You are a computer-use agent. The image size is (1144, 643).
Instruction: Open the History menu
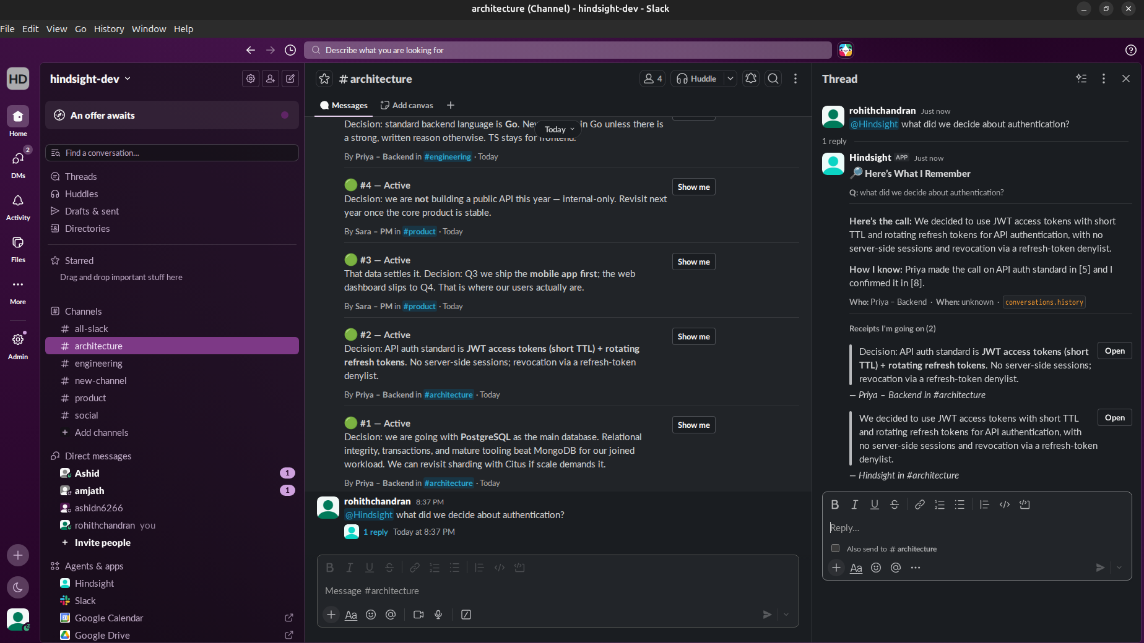[x=109, y=28]
